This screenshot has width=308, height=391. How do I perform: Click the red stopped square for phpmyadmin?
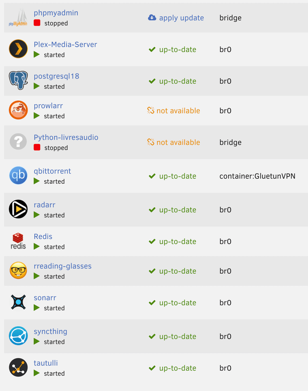click(x=37, y=23)
